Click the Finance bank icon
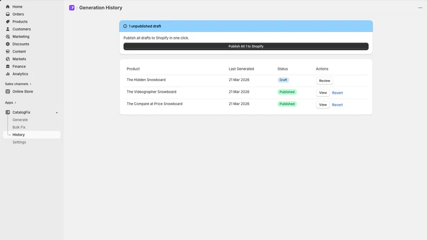Screen dimensions: 427x240 tap(7, 66)
